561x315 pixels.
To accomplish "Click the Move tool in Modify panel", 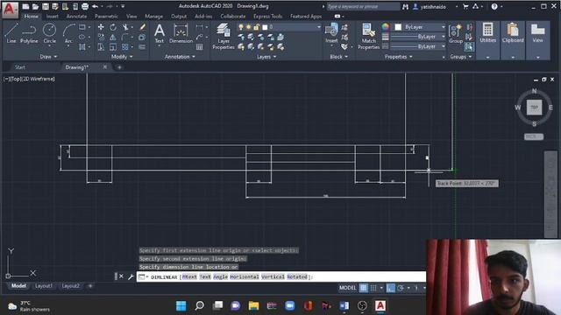I will pos(101,27).
